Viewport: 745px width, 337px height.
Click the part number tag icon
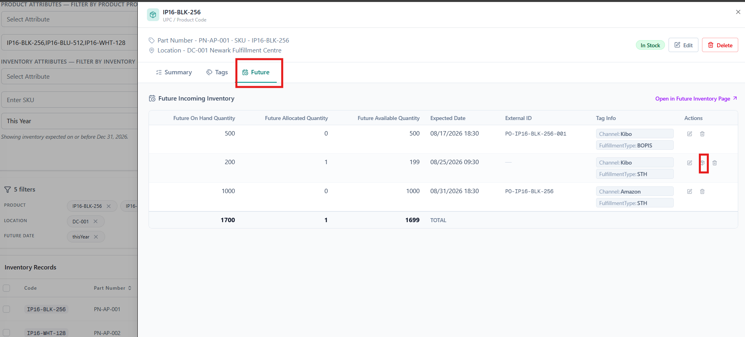click(151, 41)
